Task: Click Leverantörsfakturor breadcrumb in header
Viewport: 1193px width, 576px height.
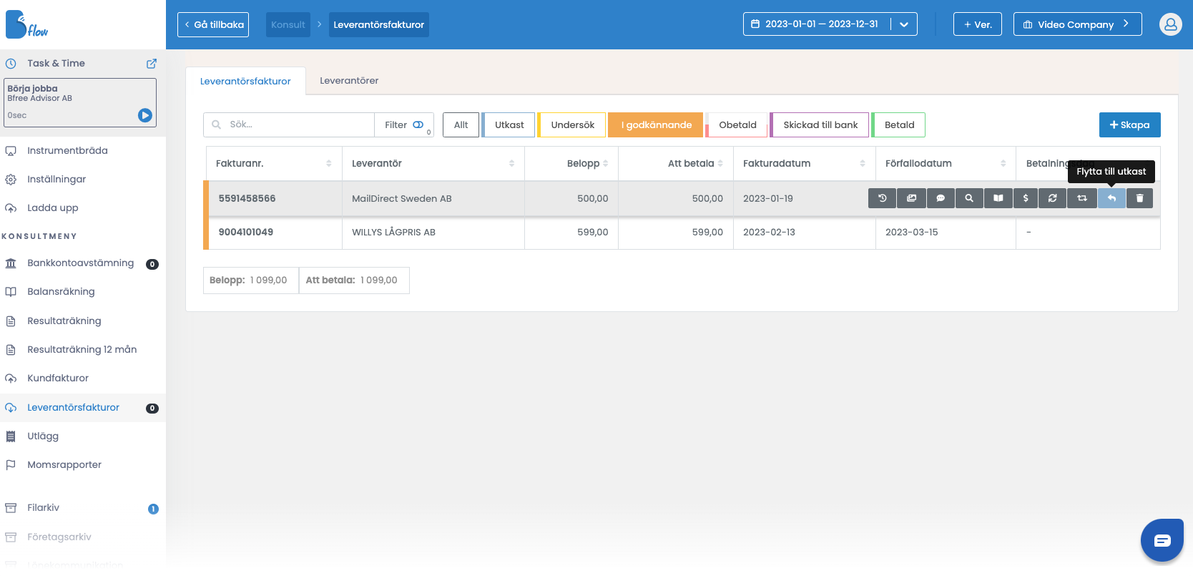Action: [379, 24]
